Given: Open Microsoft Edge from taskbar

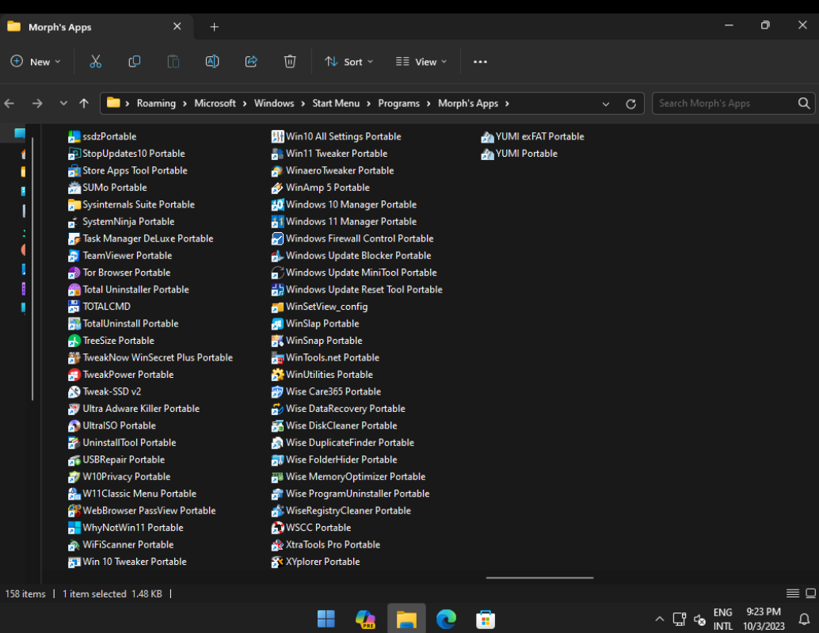Looking at the screenshot, I should tap(446, 619).
